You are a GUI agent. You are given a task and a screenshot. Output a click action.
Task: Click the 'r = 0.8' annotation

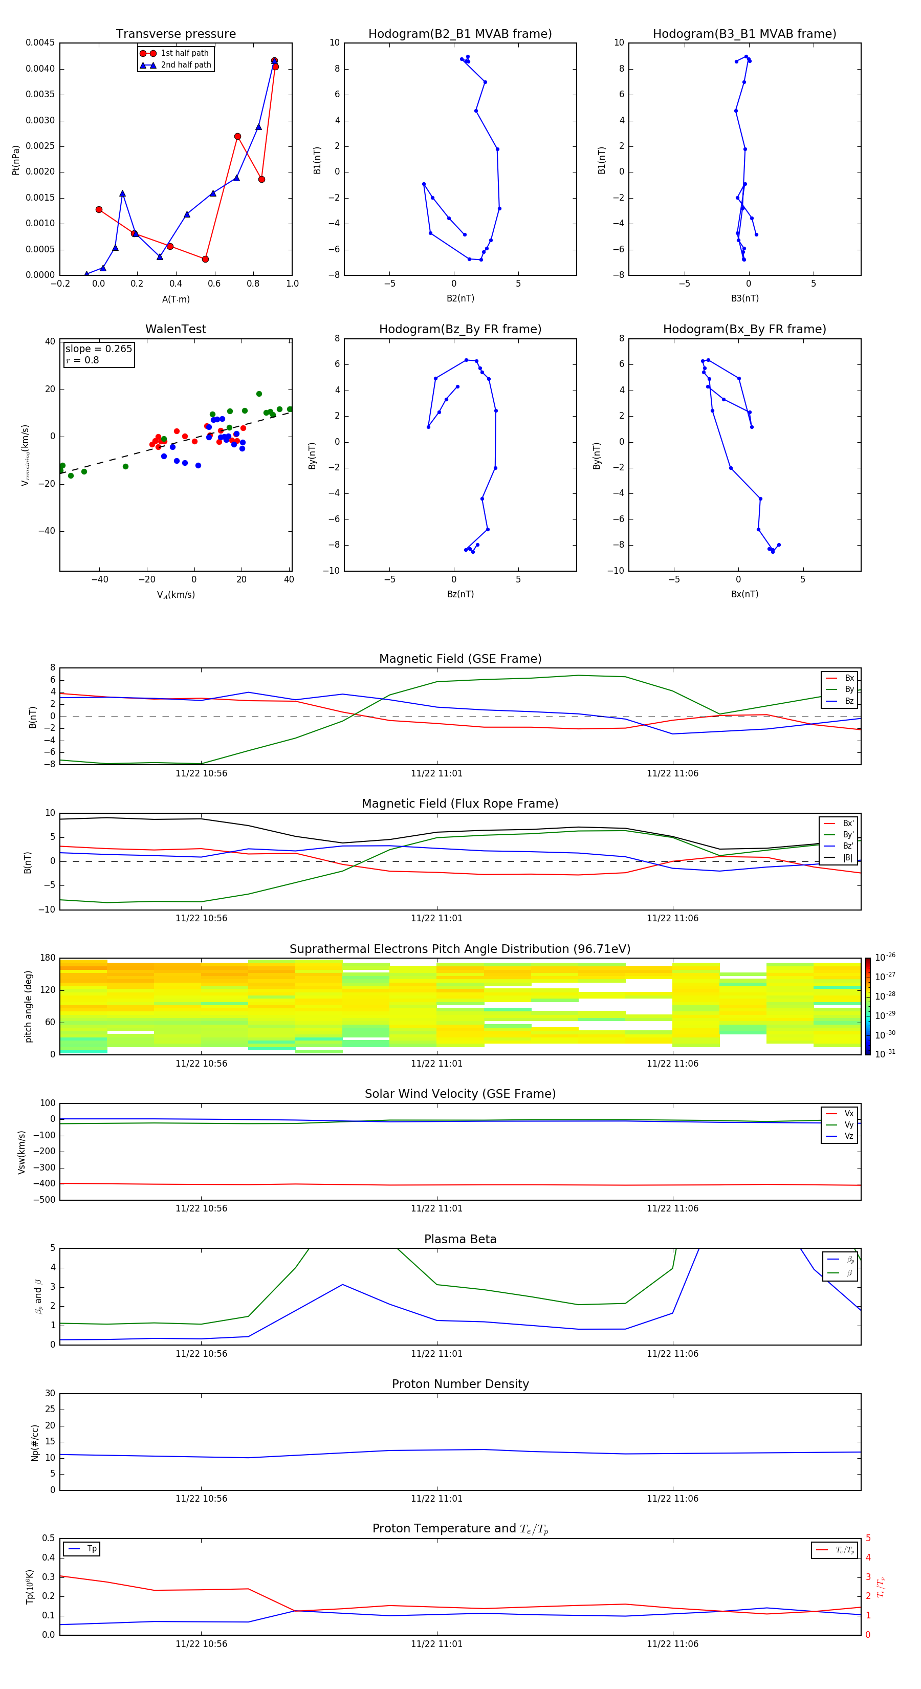(82, 361)
